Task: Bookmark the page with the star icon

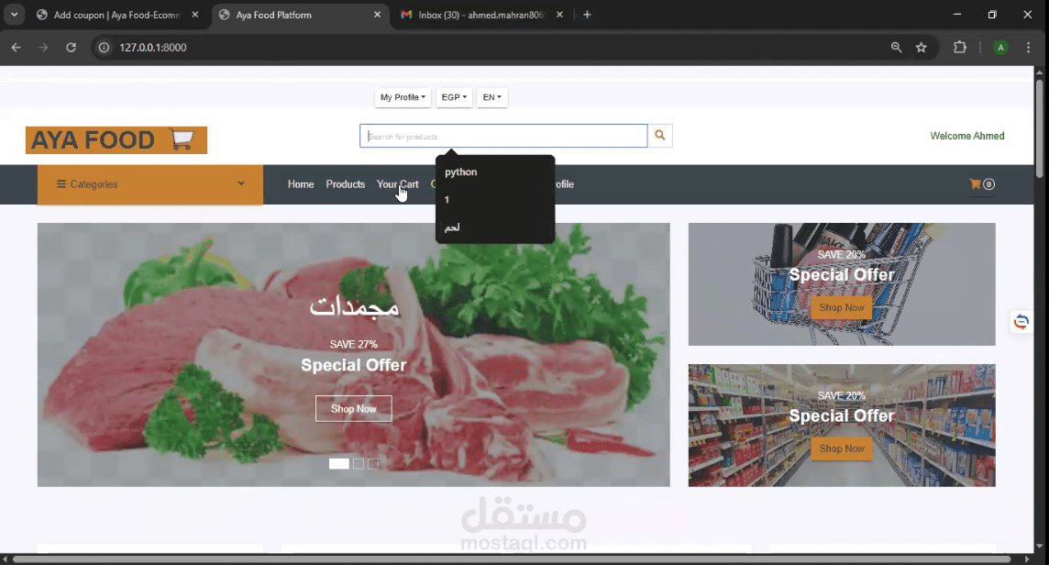Action: point(921,47)
